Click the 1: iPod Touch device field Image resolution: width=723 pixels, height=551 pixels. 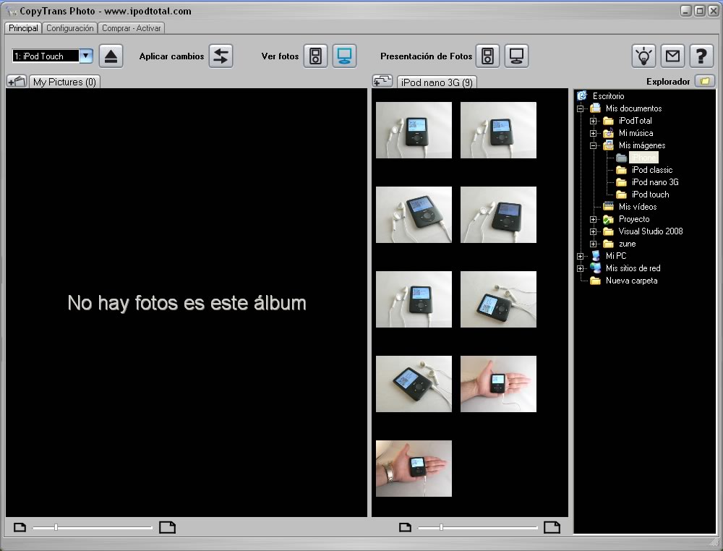46,56
